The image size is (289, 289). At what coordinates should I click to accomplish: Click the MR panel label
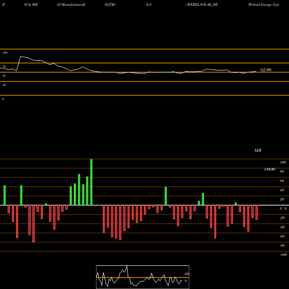coord(258,150)
